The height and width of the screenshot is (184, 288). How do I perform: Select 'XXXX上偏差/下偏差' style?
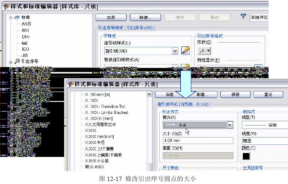coord(103,155)
